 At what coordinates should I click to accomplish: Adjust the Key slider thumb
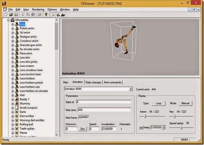[x=175, y=116]
